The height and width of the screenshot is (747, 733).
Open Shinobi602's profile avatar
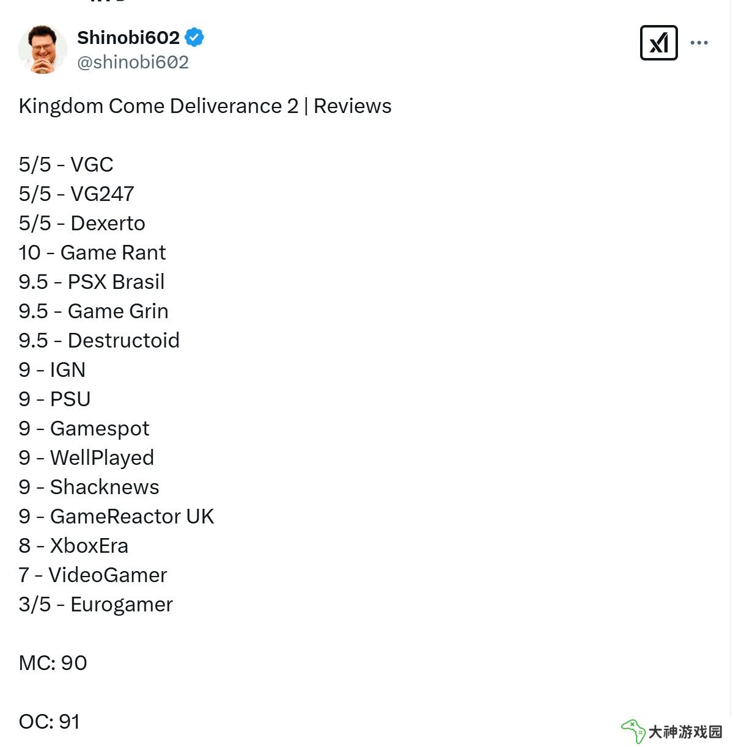pos(43,49)
